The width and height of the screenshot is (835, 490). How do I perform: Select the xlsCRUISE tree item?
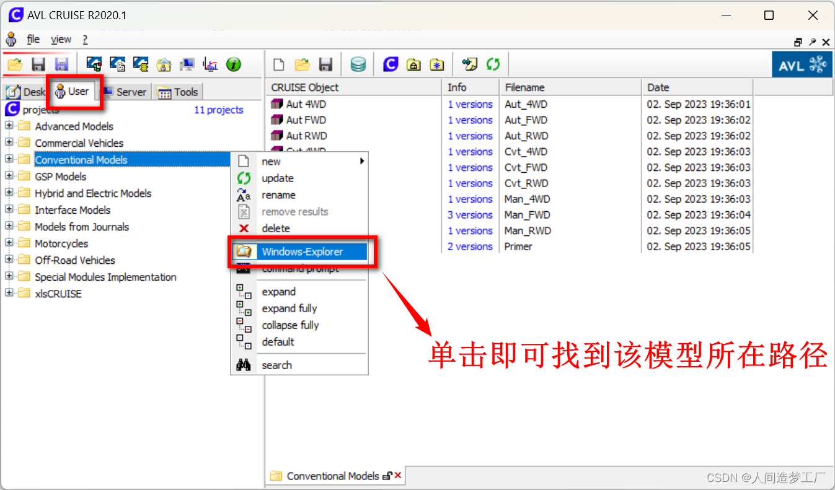tap(58, 294)
